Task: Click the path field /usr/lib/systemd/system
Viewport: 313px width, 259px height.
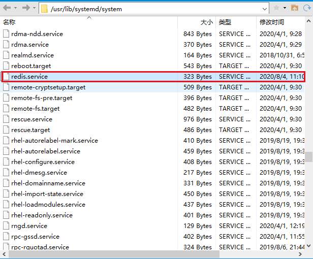Action: click(154, 9)
